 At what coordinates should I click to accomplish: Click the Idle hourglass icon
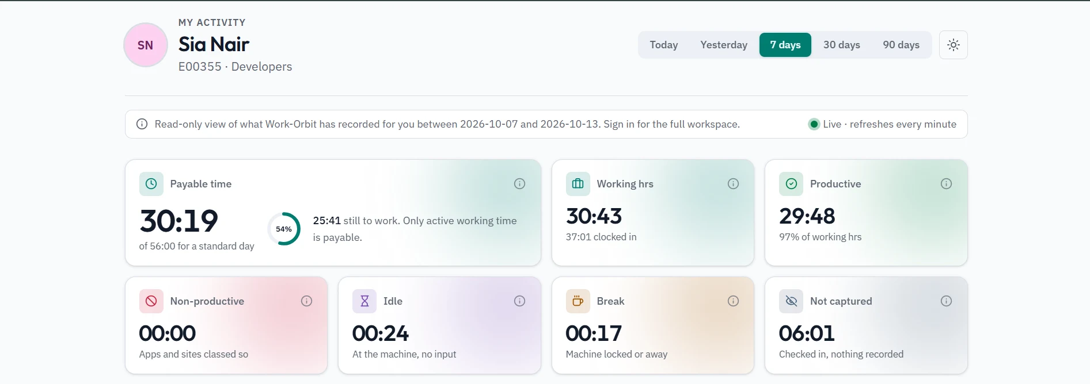tap(364, 301)
